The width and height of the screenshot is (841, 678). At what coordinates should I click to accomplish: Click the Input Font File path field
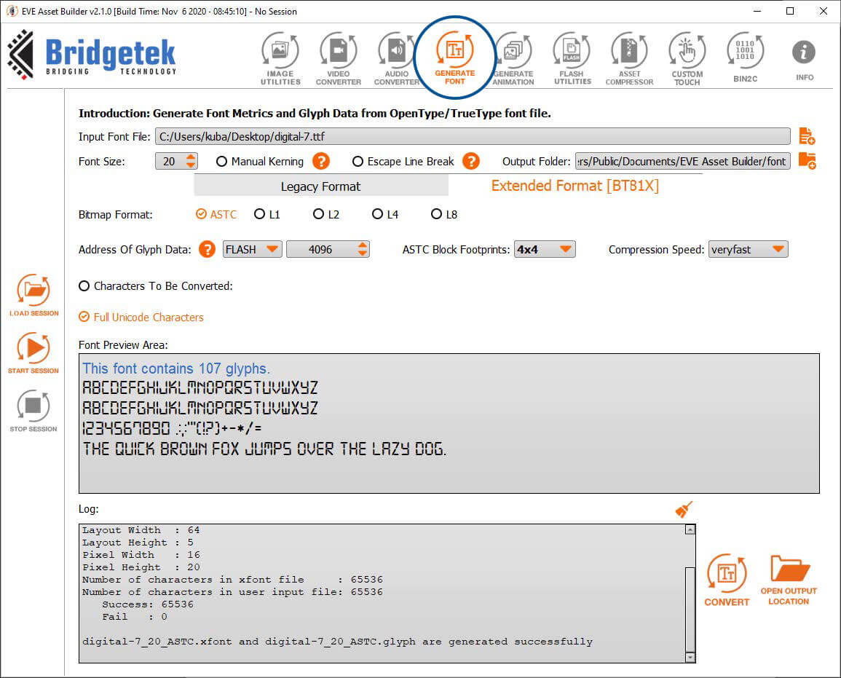click(x=473, y=136)
